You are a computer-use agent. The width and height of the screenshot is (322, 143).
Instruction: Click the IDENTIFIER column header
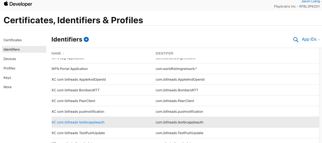coord(164,53)
